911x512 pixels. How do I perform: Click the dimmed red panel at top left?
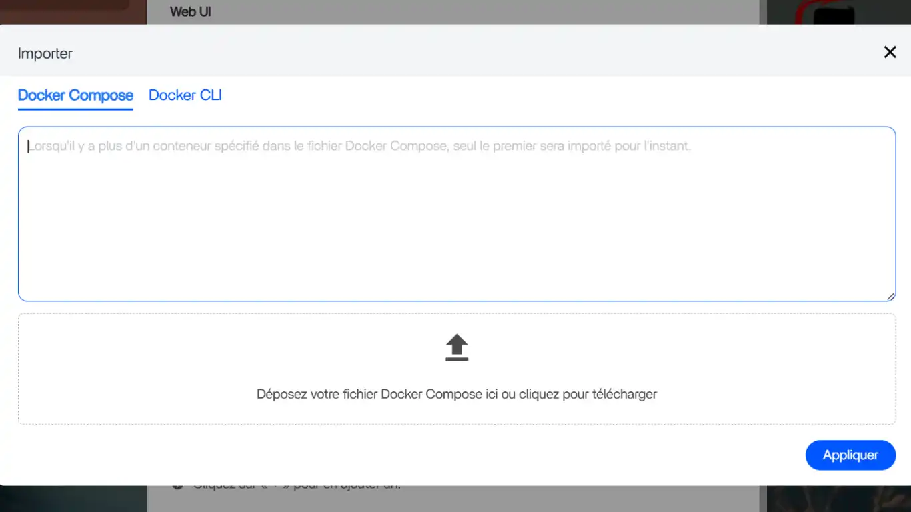point(67,11)
